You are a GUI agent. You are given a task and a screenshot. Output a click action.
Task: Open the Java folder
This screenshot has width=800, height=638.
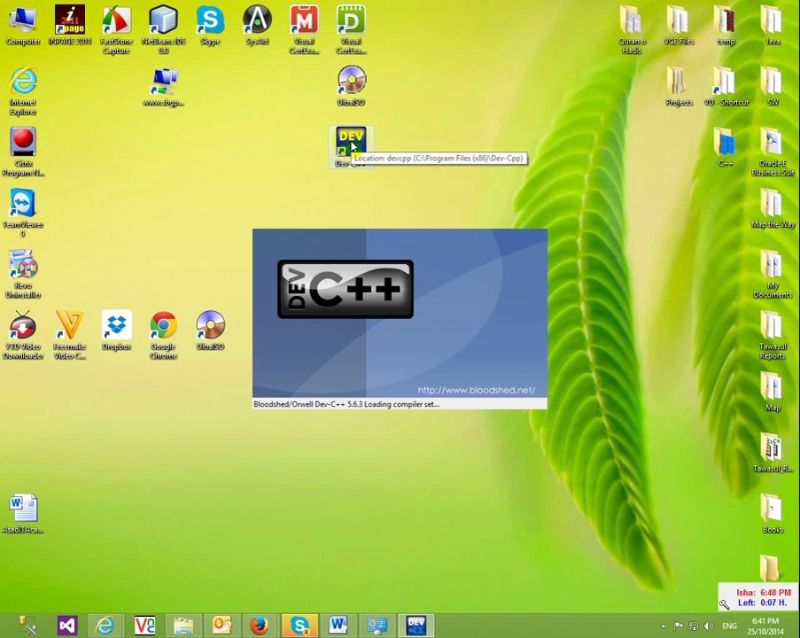pyautogui.click(x=773, y=26)
